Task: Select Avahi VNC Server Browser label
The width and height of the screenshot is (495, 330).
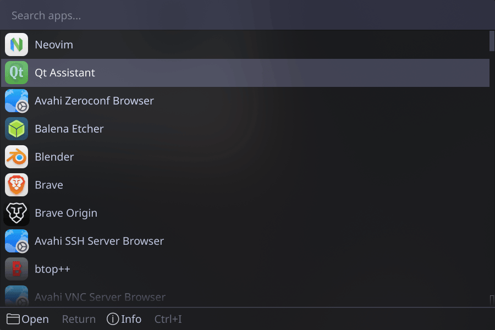Action: (x=100, y=297)
